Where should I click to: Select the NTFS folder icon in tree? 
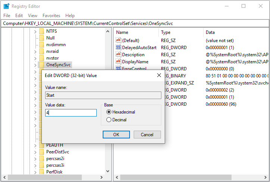point(41,31)
